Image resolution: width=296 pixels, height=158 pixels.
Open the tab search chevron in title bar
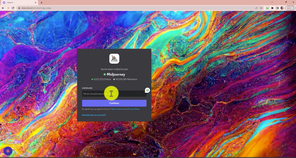[x=272, y=2]
